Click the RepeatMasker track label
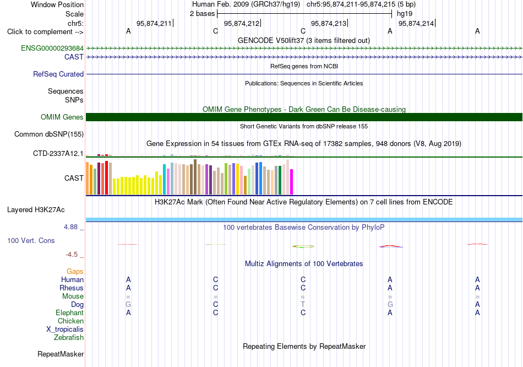This screenshot has width=523, height=367. pos(61,354)
